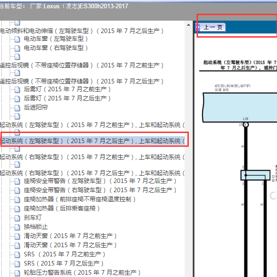Open 起动系统（左驾驶车型）7 月之前生产

pyautogui.click(x=92, y=125)
